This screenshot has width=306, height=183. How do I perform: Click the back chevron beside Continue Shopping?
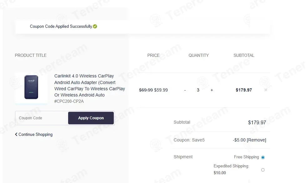[16, 134]
